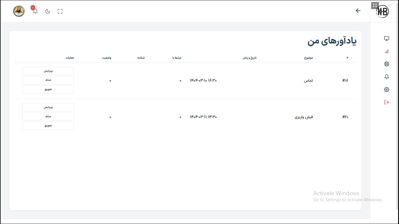Click the تاریخ و زمان column header
The width and height of the screenshot is (399, 224).
(x=249, y=58)
